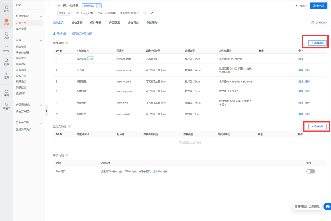Open the 开发引导 development guide link

click(x=319, y=23)
